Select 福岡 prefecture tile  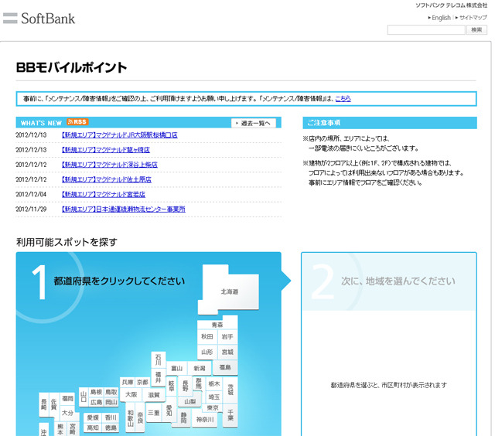[67, 398]
